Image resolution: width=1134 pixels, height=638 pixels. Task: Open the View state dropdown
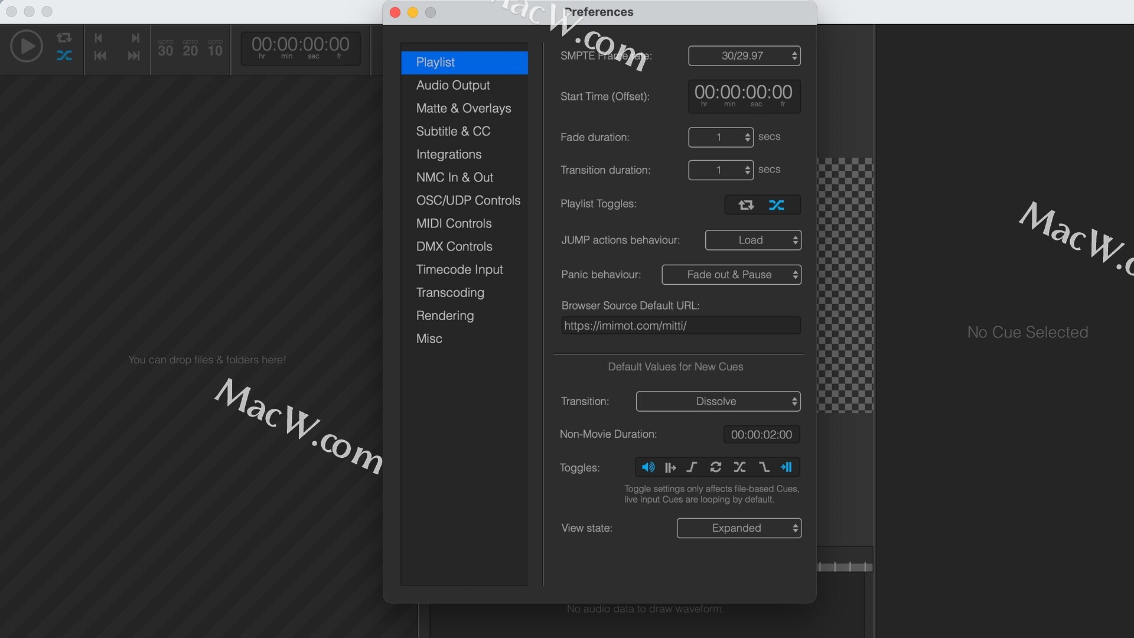(x=738, y=528)
